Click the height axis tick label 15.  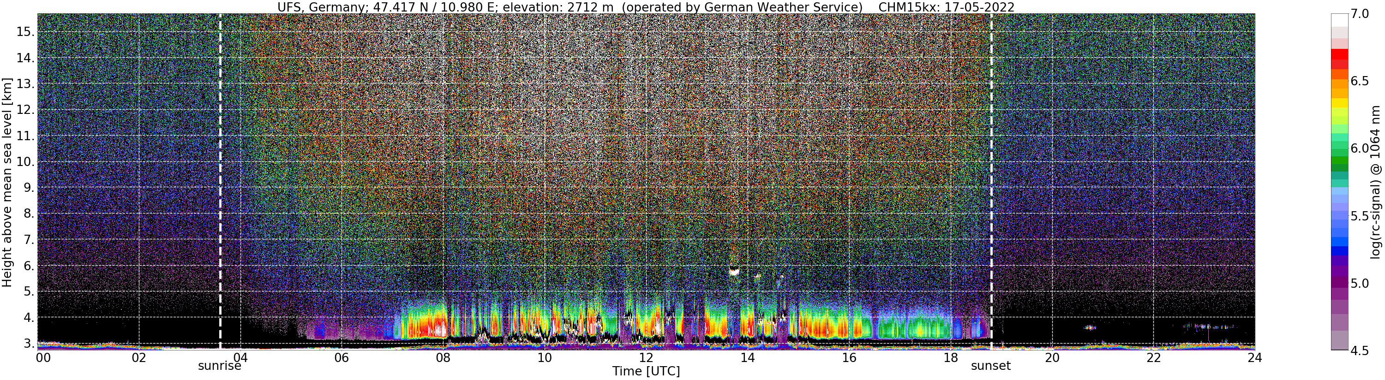click(x=26, y=32)
